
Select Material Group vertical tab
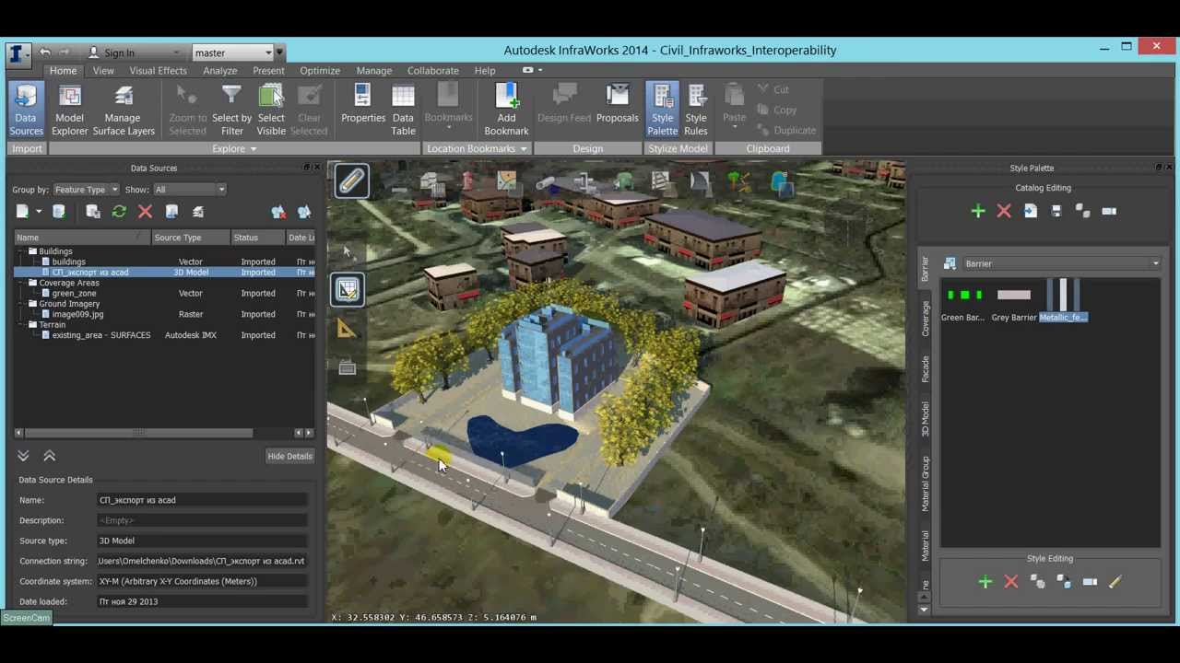click(x=926, y=483)
